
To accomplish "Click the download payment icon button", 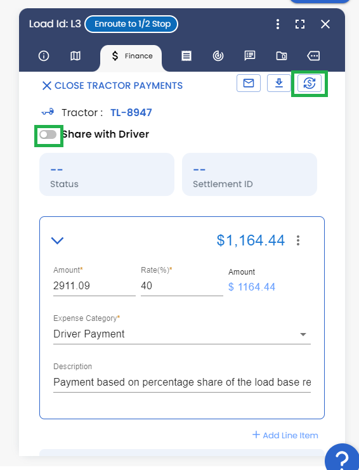I will tap(279, 83).
